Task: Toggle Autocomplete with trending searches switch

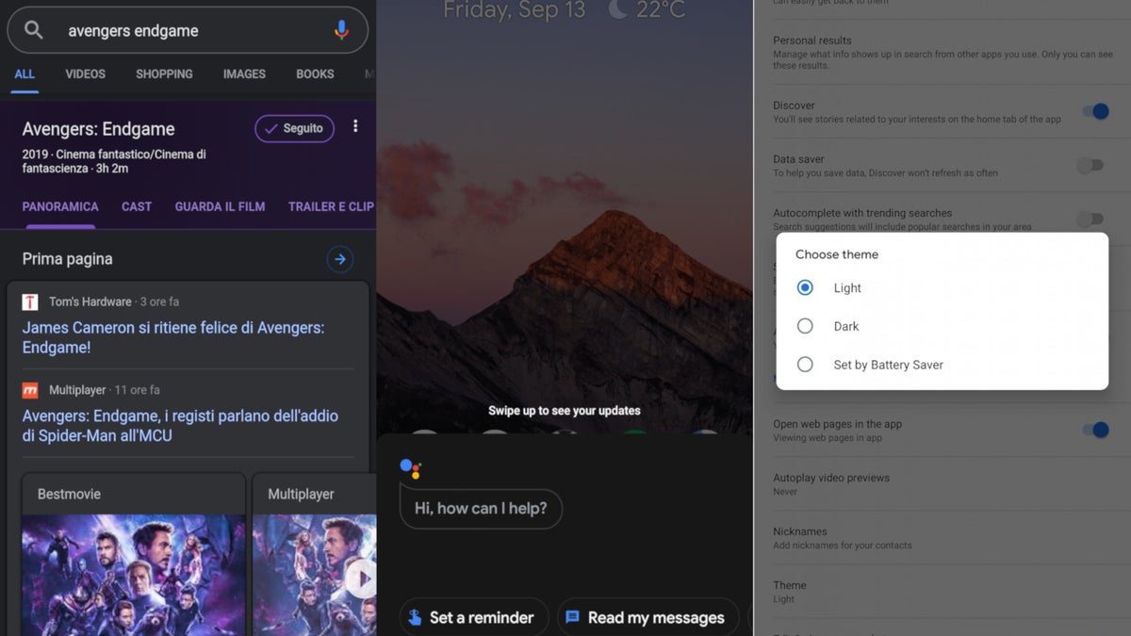Action: [1090, 220]
